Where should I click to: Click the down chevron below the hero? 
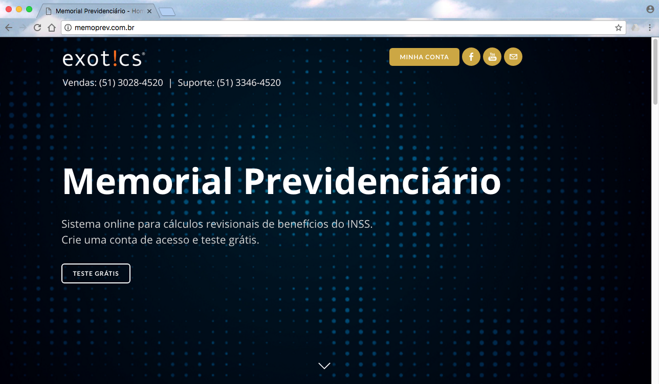pyautogui.click(x=324, y=366)
